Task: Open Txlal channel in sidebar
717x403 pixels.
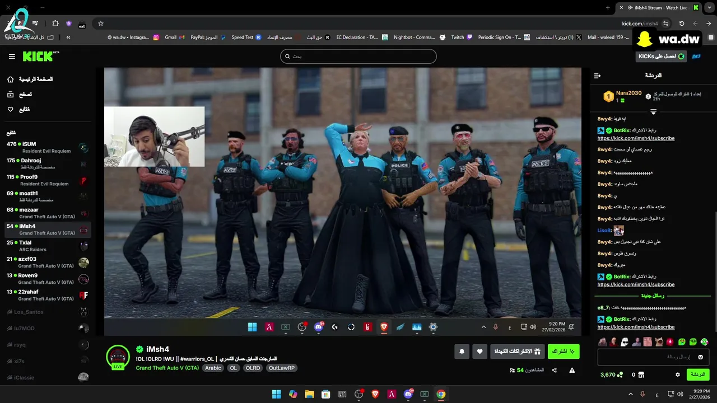Action: click(x=48, y=246)
